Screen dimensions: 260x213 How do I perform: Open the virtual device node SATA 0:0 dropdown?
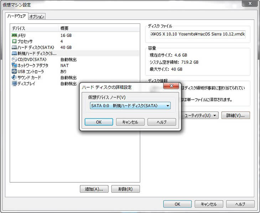click(x=130, y=106)
